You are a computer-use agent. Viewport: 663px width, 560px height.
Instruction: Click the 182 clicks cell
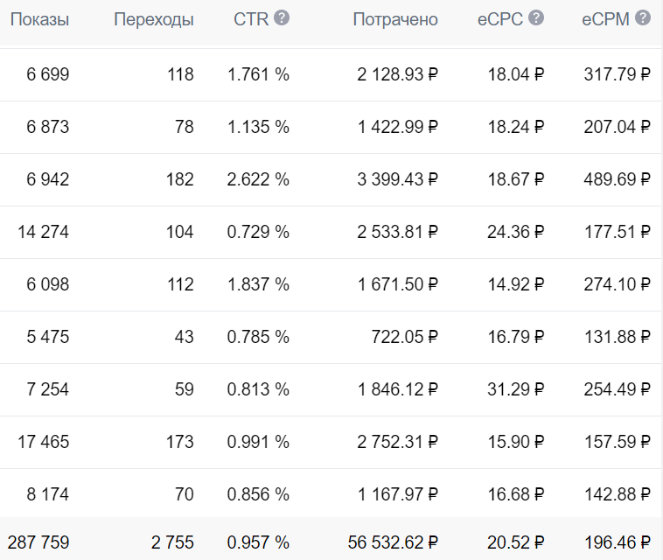point(180,179)
